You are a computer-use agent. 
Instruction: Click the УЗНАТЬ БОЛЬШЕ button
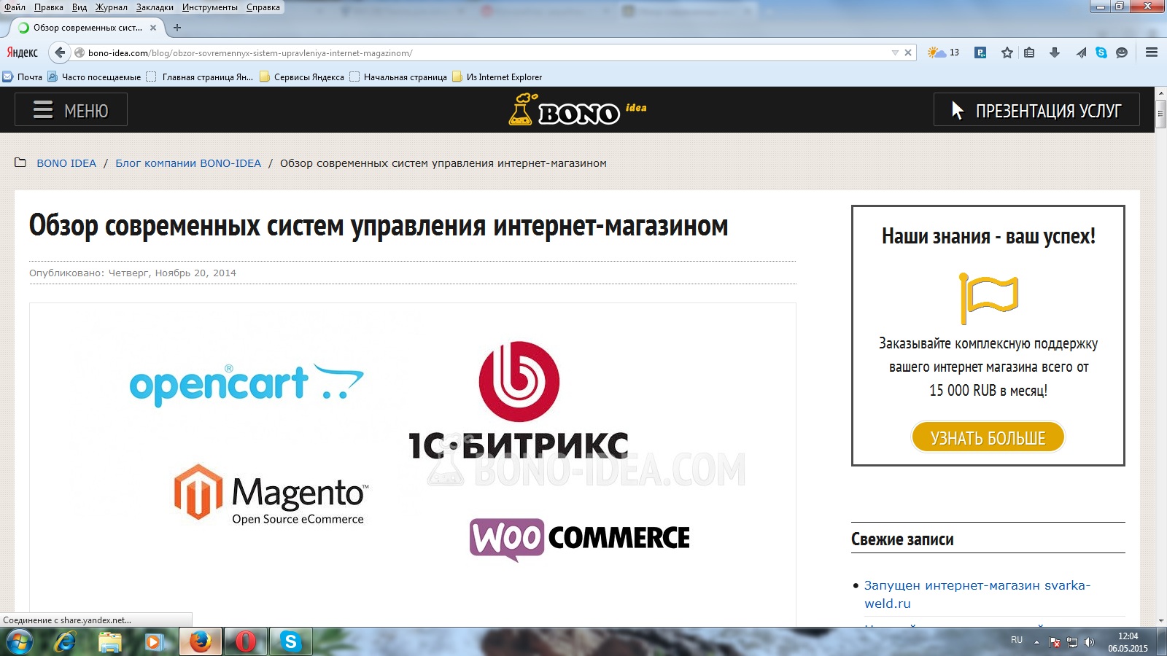coord(988,437)
